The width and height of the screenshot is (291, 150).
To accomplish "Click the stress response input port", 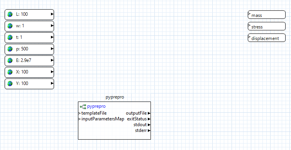I will [x=249, y=25].
